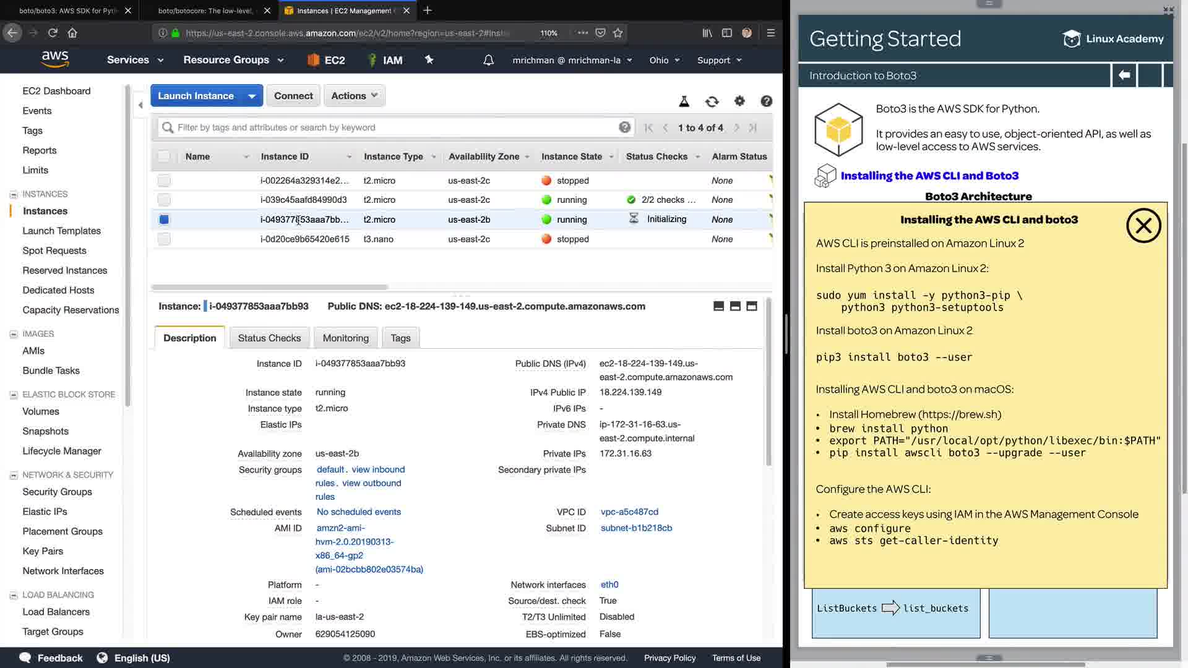Open the vpc-a5c487cd link
This screenshot has width=1188, height=668.
click(x=629, y=512)
